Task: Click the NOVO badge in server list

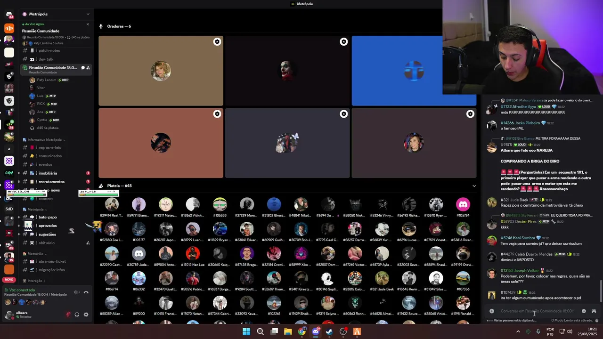Action: tap(9, 280)
